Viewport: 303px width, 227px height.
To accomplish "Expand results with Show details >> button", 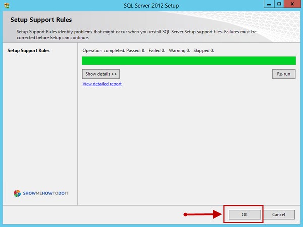I will click(101, 74).
